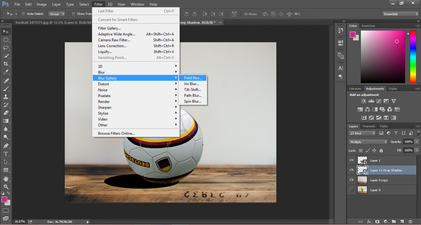This screenshot has height=225, width=421.
Task: Enable Lock transparent pixels
Action: point(360,150)
